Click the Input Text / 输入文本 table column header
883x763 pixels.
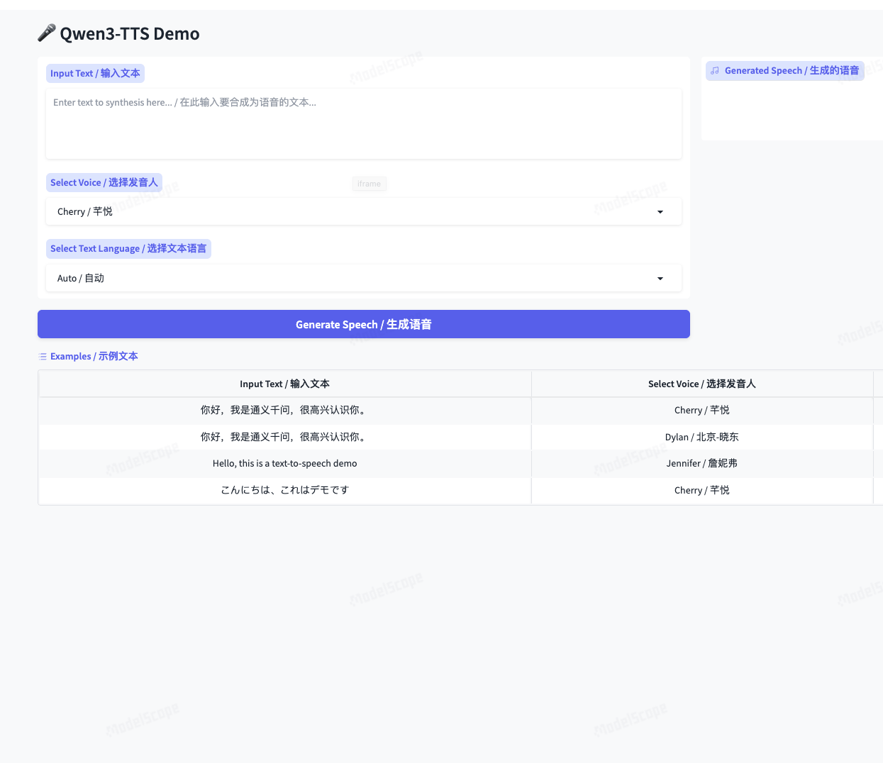pyautogui.click(x=284, y=384)
